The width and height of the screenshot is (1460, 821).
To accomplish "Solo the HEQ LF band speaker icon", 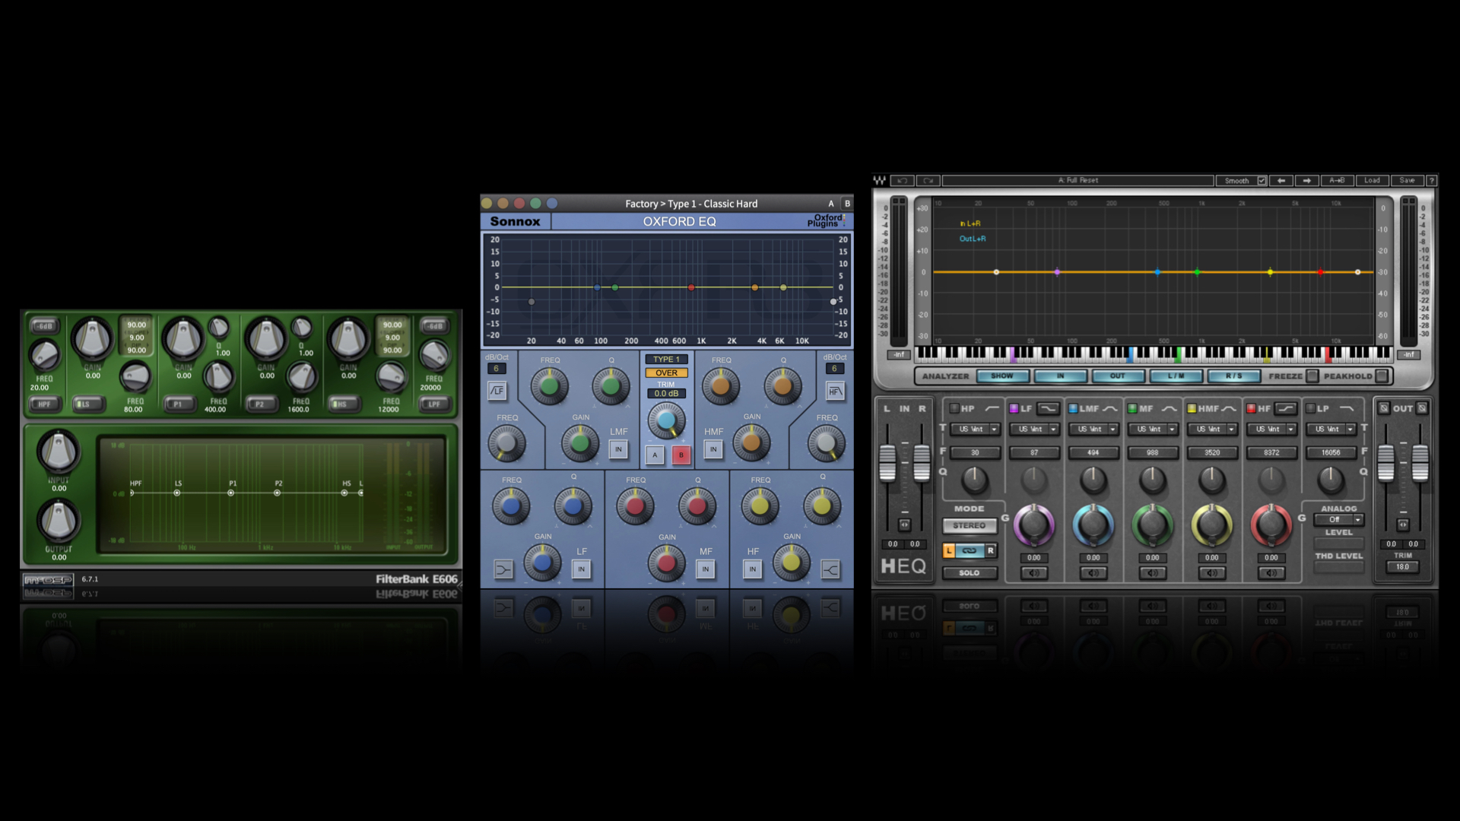I will click(1034, 572).
